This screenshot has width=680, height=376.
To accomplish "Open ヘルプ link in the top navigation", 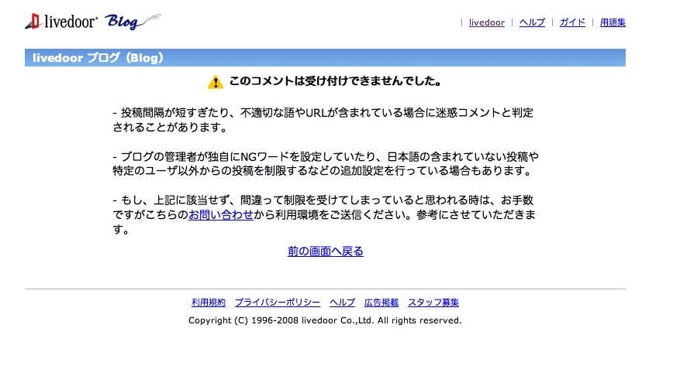I will click(532, 22).
